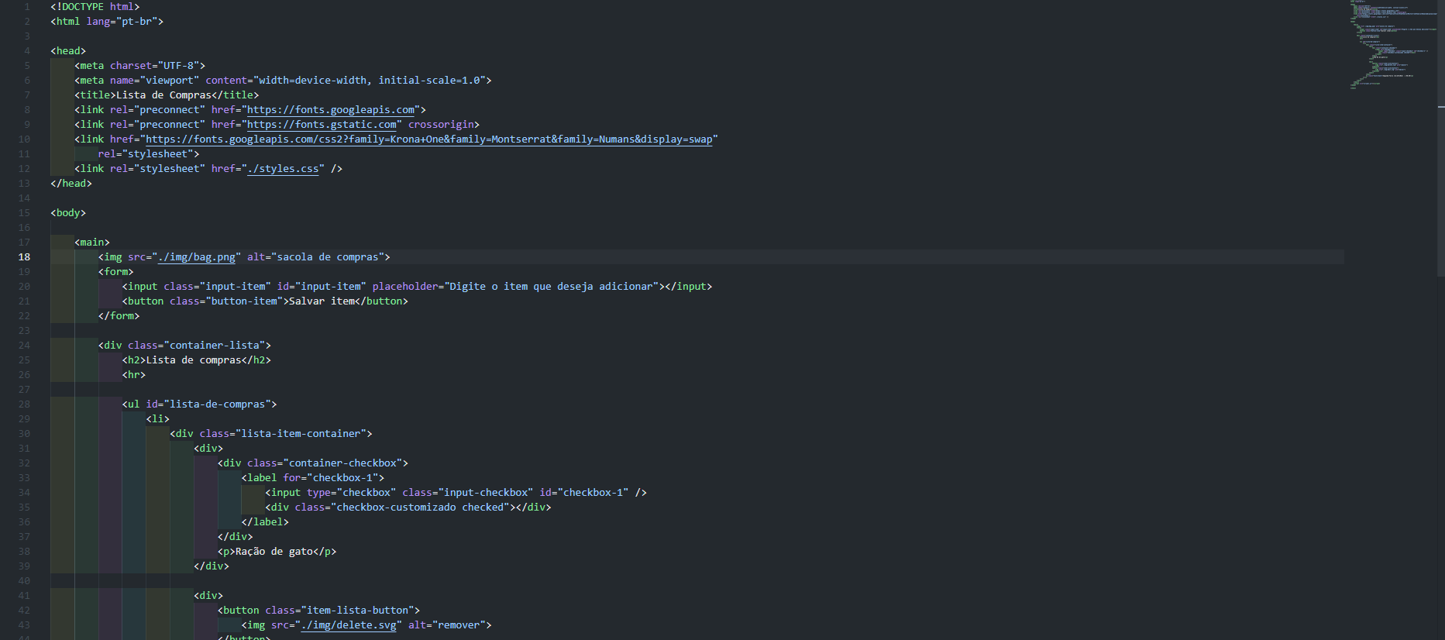The image size is (1445, 640).
Task: Click the opening <form> tag
Action: coord(116,272)
